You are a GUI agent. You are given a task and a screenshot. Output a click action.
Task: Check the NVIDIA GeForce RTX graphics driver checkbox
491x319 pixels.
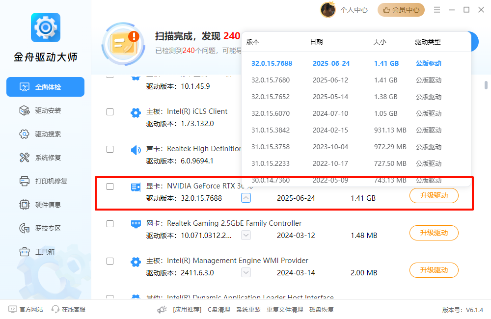[109, 186]
